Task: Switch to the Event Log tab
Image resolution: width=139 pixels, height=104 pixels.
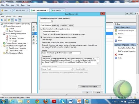Action: [x=56, y=25]
